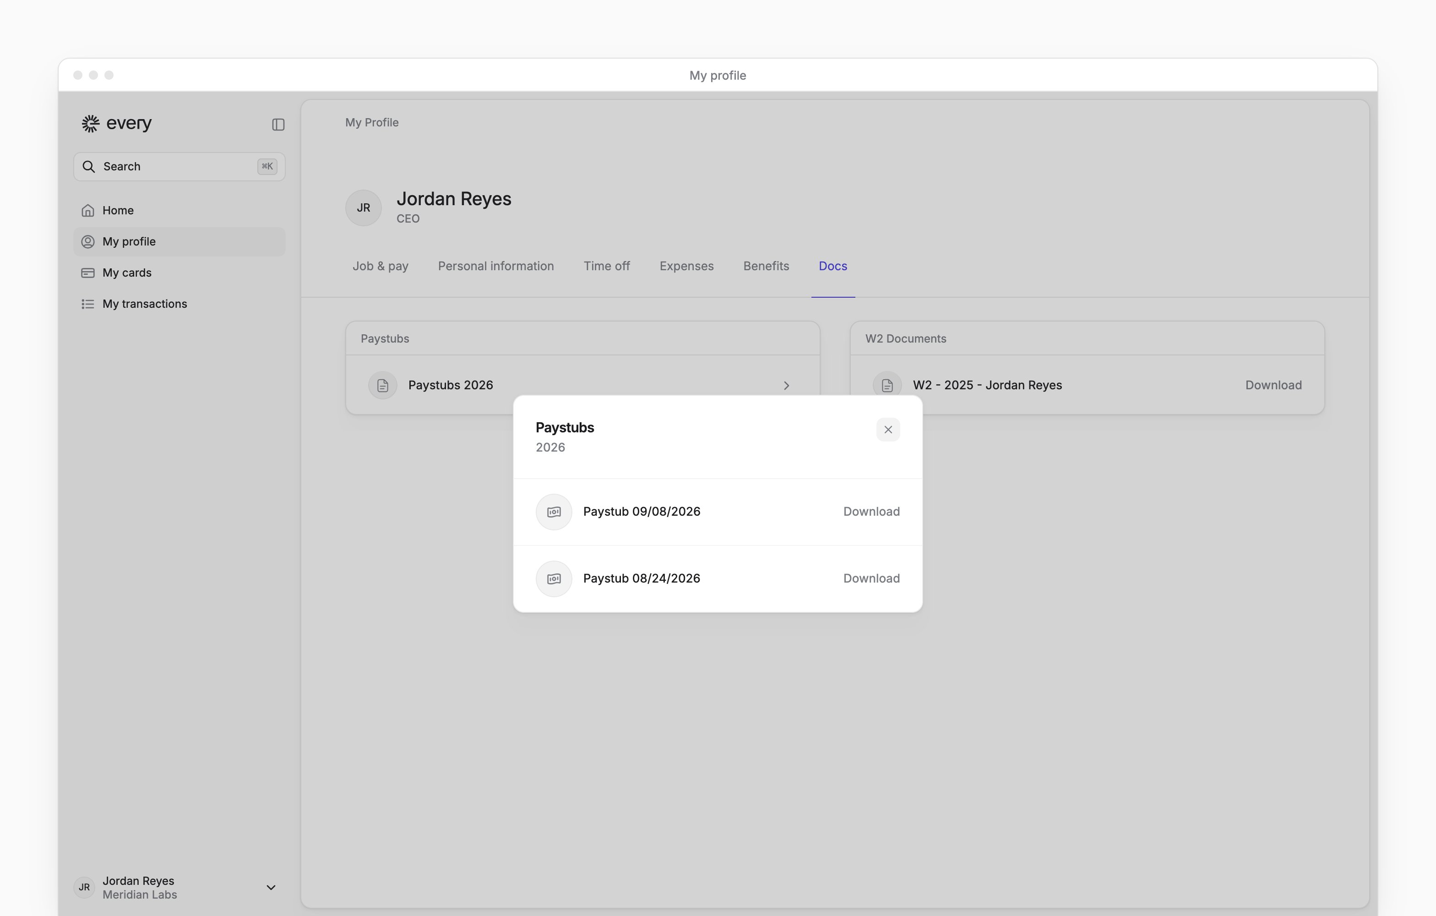Select the Time off tab
Viewport: 1436px width, 916px height.
pyautogui.click(x=606, y=266)
